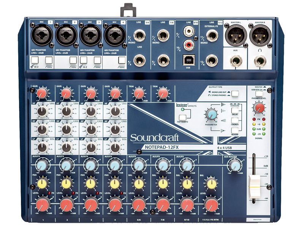This screenshot has width=304, height=228.
Task: Click the channel 4 HF EQ knob
Action: coord(115,111)
